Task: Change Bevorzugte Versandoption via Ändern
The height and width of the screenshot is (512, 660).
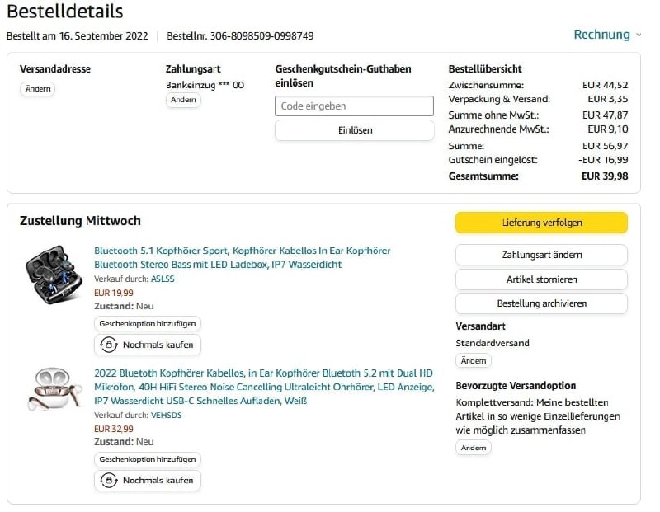Action: (474, 447)
